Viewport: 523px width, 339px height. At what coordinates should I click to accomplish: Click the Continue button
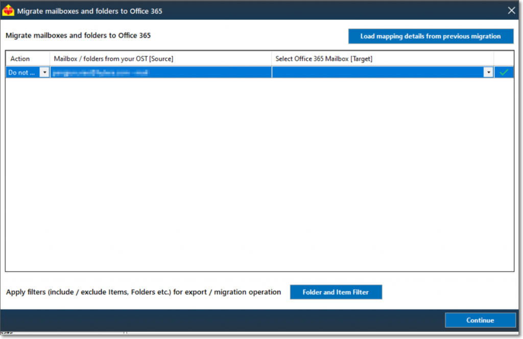(x=480, y=320)
